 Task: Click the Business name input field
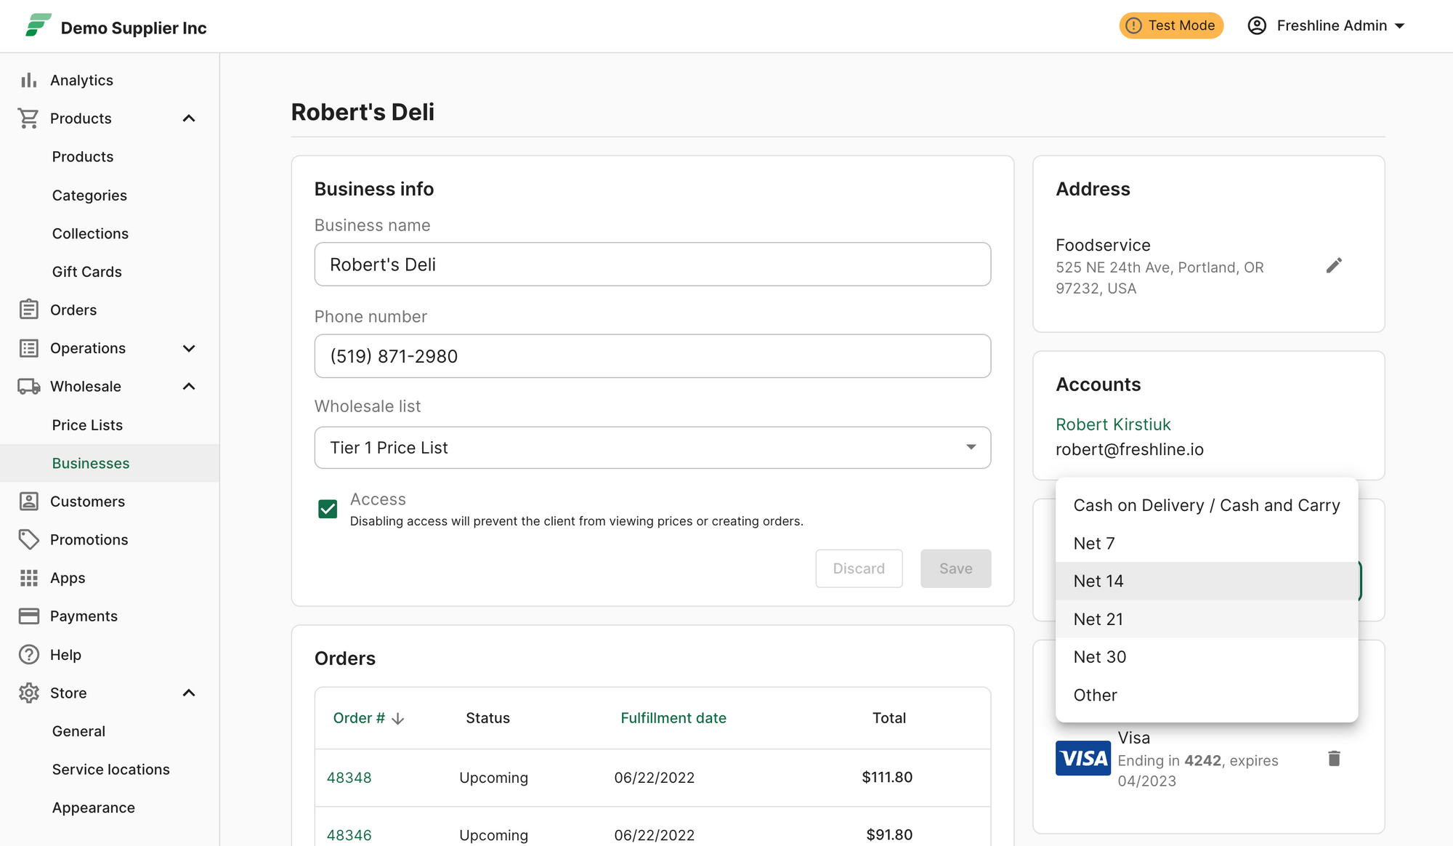point(652,265)
